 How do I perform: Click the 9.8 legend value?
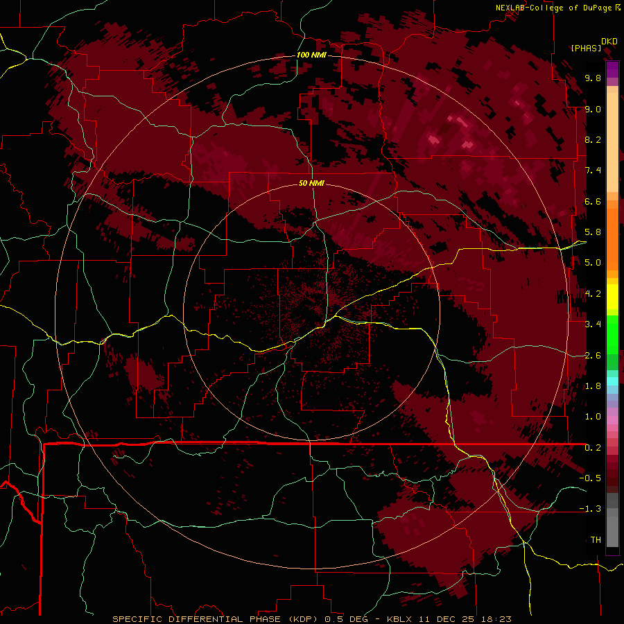click(593, 78)
